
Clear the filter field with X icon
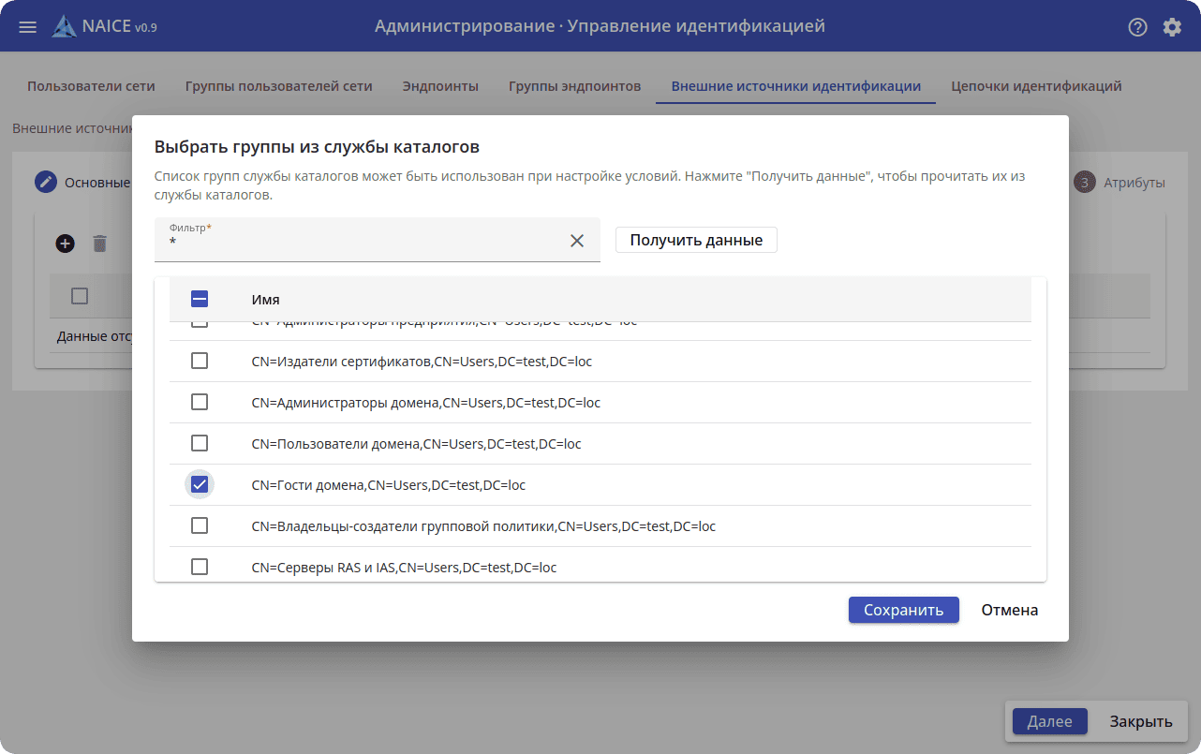click(577, 241)
